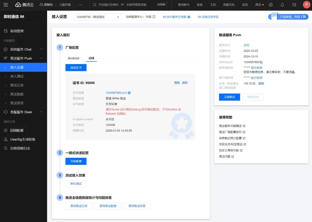The width and height of the screenshot is (312, 222).
Task: Click 查询推送数据 button
Action: [x=108, y=206]
